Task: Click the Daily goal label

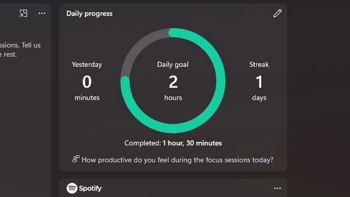Action: click(x=173, y=65)
